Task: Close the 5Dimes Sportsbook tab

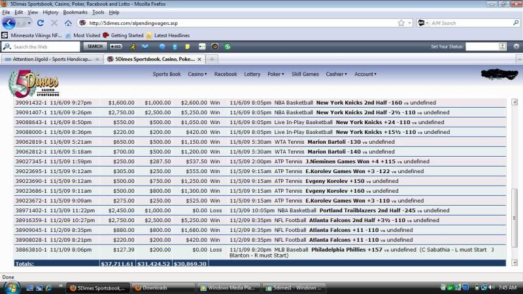Action: (199, 59)
